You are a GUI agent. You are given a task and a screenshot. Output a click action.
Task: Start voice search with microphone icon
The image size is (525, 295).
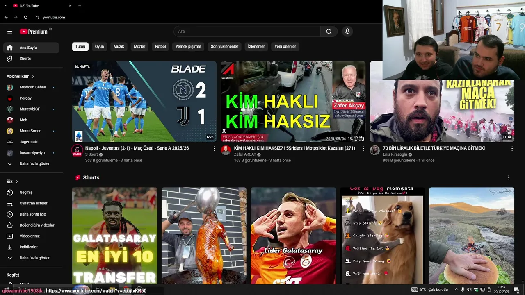[347, 32]
